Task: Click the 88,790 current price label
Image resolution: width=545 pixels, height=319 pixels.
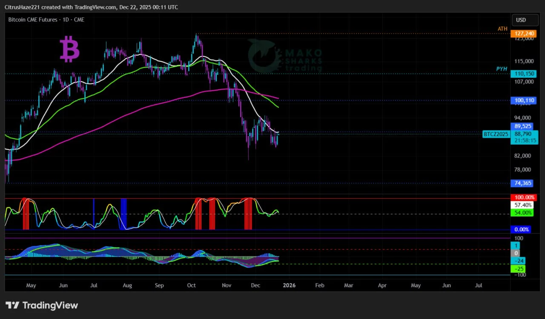Action: click(x=523, y=134)
